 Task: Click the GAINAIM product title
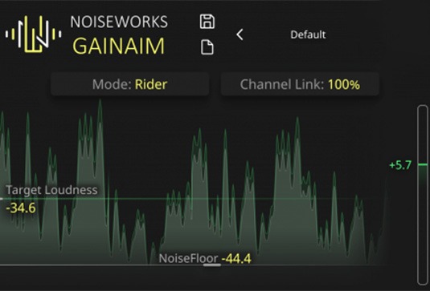coord(119,46)
